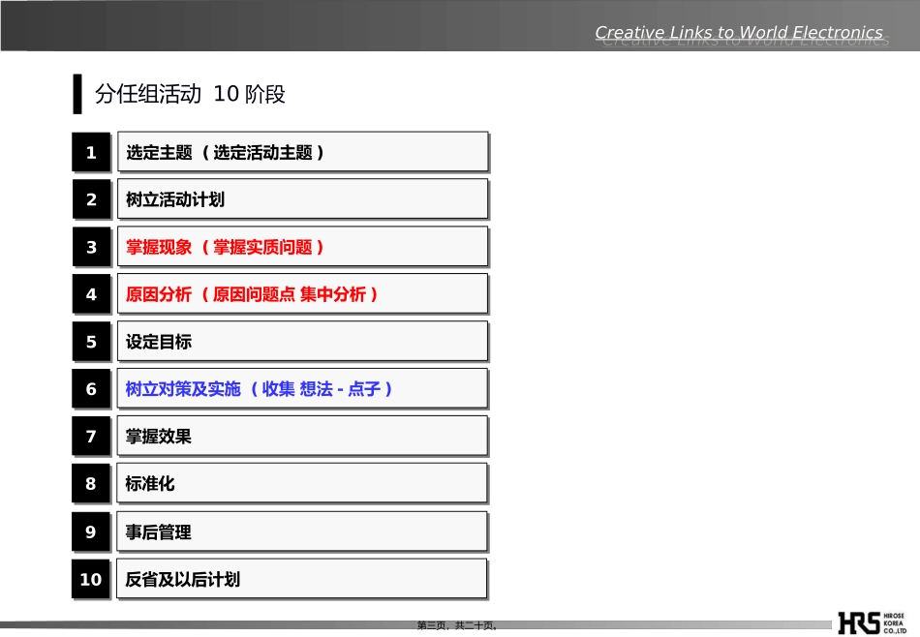The width and height of the screenshot is (920, 637).
Task: Click the page indicator 第三页，共二十页
Action: pyautogui.click(x=457, y=625)
